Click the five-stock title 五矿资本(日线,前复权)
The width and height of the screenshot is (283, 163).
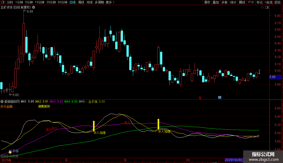click(x=16, y=7)
